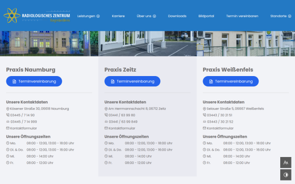This screenshot has width=295, height=184.
Task: Click Terminvereinbarung for Praxis Weißenfels
Action: [231, 81]
